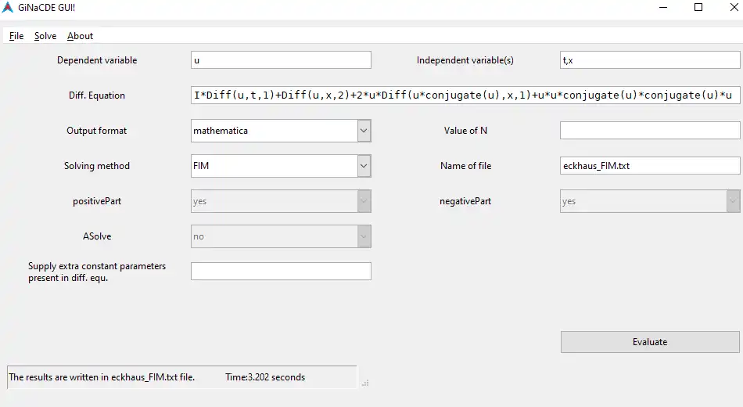743x407 pixels.
Task: Click the ASolve dropdown arrow
Action: 364,236
